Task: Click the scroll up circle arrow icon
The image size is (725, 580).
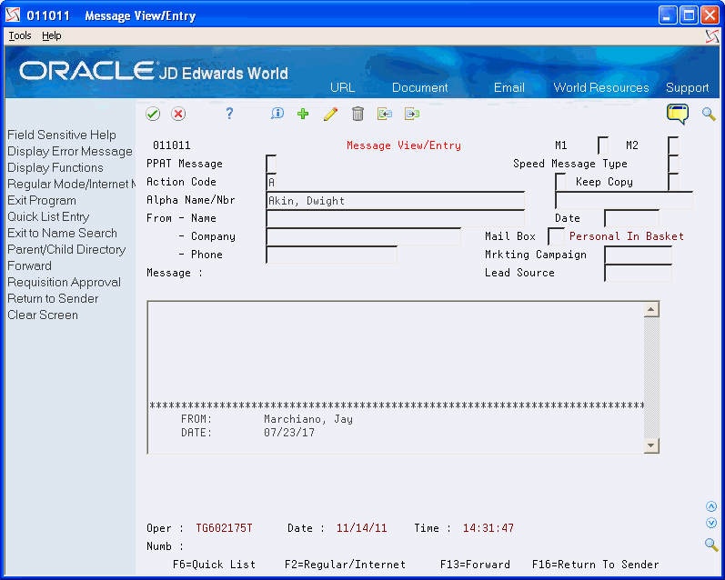Action: (x=711, y=506)
